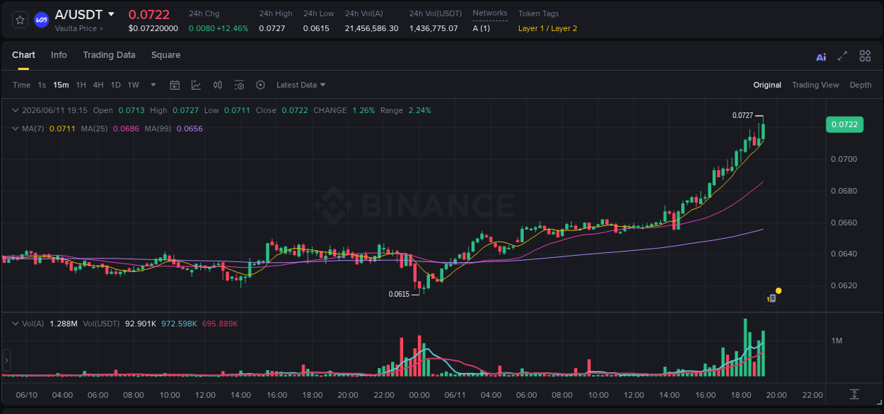Click the 06/11 date axis label
The width and height of the screenshot is (884, 414).
(x=456, y=395)
